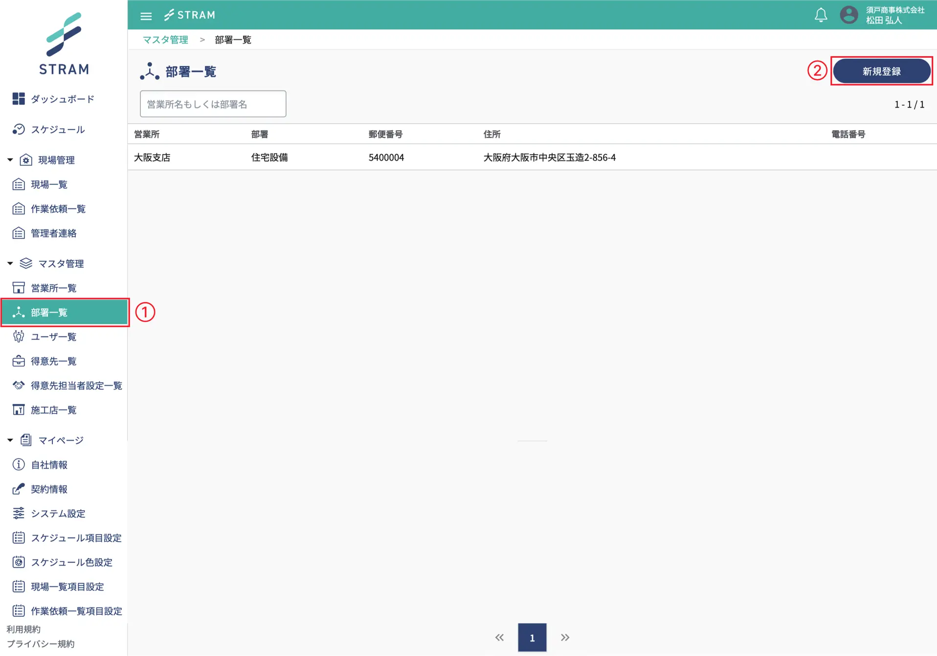Open the Dashboard (ダッシュボード) icon
Image resolution: width=937 pixels, height=656 pixels.
pyautogui.click(x=19, y=99)
